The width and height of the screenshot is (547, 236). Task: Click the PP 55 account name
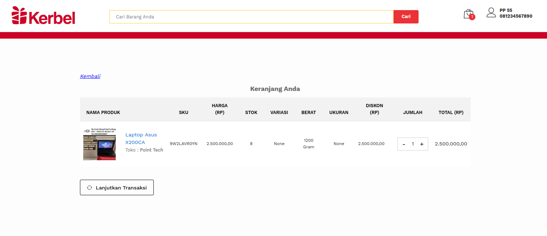tap(506, 10)
